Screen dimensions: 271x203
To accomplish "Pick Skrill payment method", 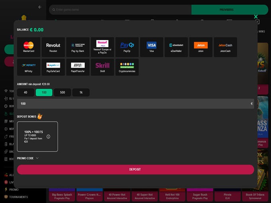I will coord(102,67).
